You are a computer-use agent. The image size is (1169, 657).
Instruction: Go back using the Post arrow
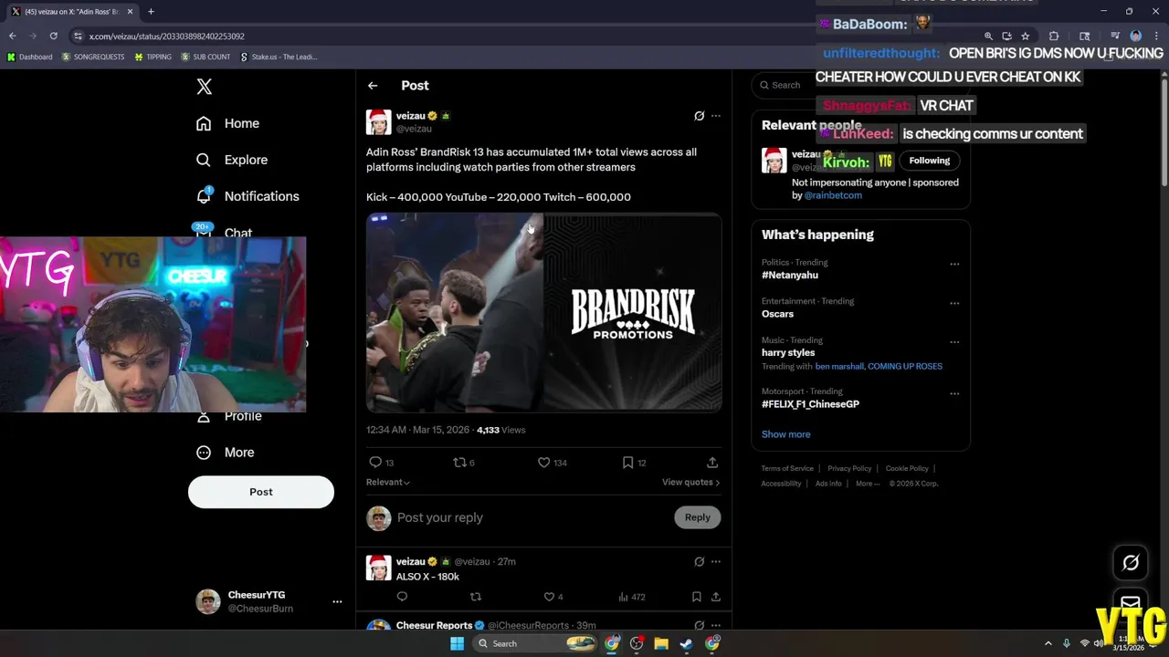coord(373,86)
